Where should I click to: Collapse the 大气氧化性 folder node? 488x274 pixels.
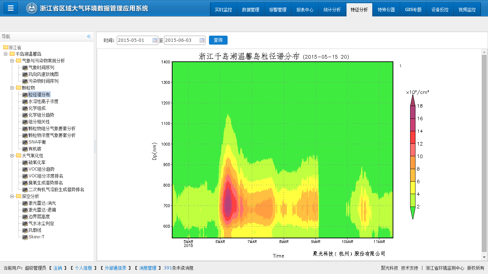coord(12,156)
